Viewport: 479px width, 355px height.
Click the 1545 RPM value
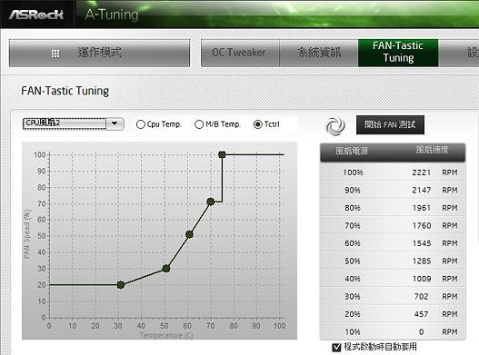422,243
